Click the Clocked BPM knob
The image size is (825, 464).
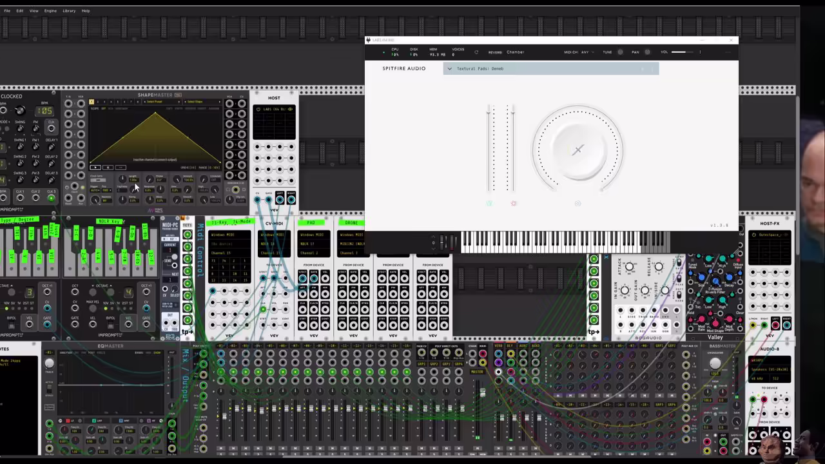19,111
